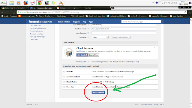Switch to the Technolog browser tab

coord(14,8)
